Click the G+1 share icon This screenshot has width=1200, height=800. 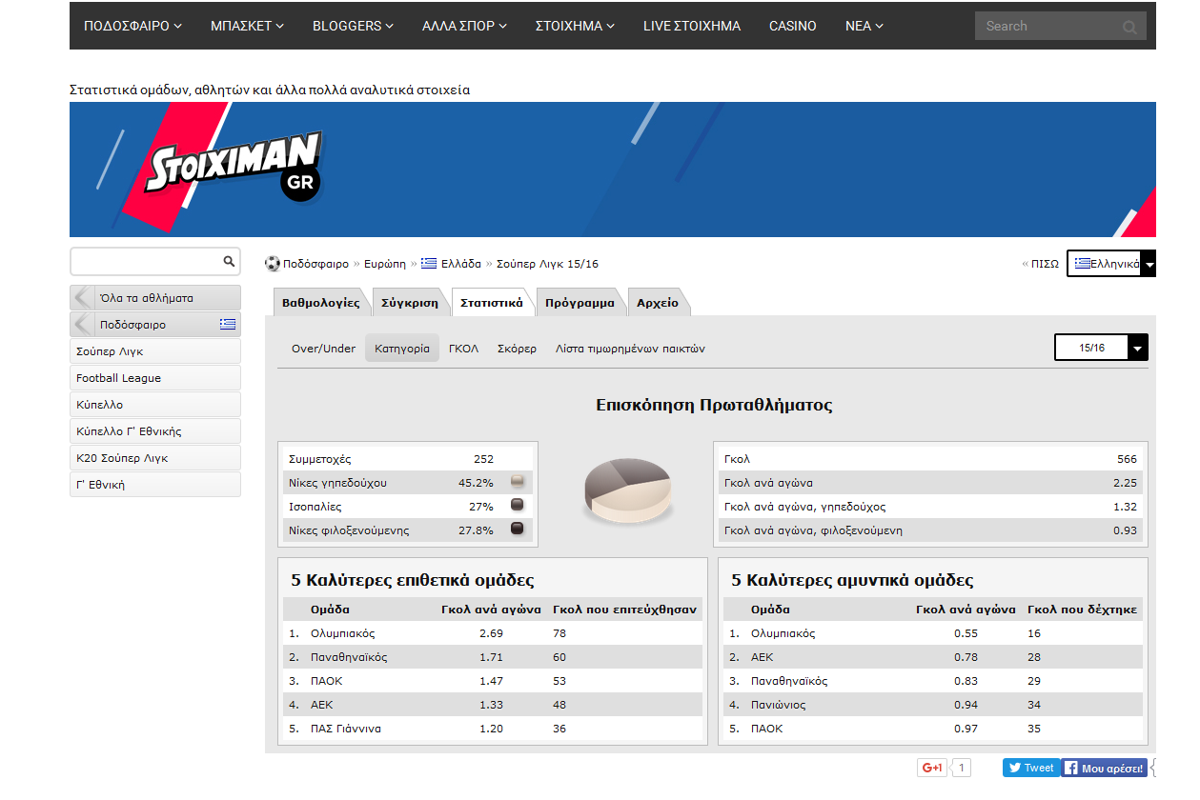(x=932, y=767)
